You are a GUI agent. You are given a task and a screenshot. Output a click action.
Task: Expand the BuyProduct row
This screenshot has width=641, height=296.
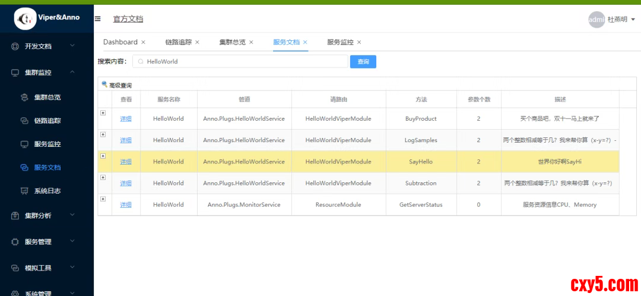click(x=103, y=113)
